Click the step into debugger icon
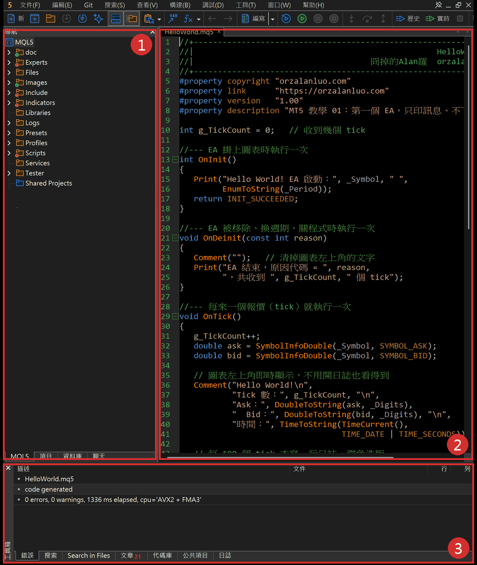Screen dimensions: 477x565 (x=351, y=19)
